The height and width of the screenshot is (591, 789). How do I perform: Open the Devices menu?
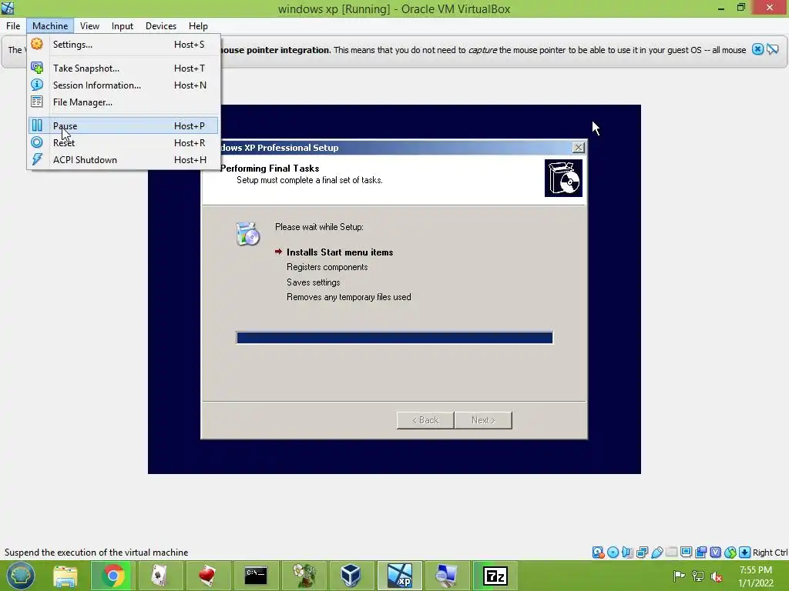pyautogui.click(x=161, y=25)
